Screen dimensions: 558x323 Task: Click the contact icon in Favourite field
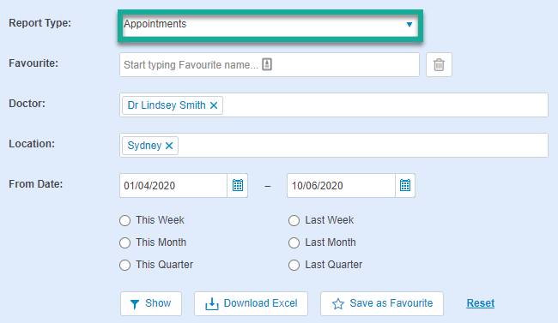pyautogui.click(x=267, y=64)
